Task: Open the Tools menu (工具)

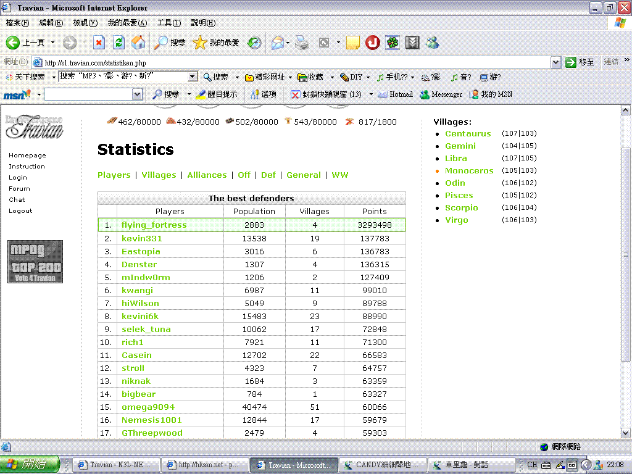Action: [169, 23]
